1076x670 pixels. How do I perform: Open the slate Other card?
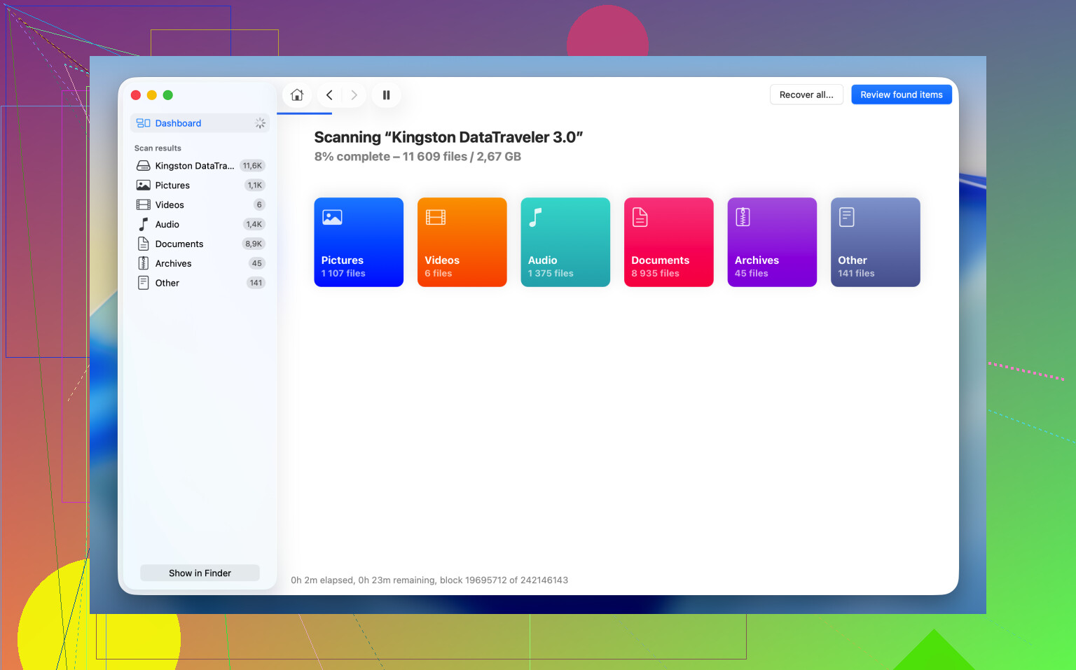pos(876,242)
